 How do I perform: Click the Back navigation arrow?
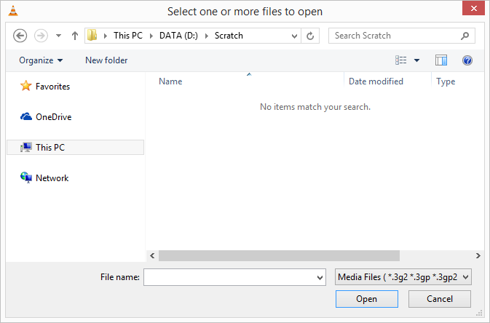[20, 36]
